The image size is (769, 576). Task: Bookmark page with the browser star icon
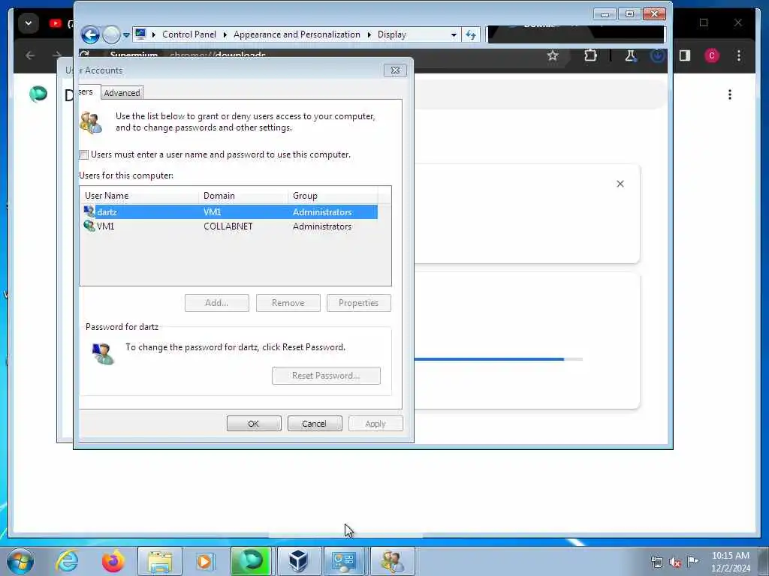click(x=553, y=55)
